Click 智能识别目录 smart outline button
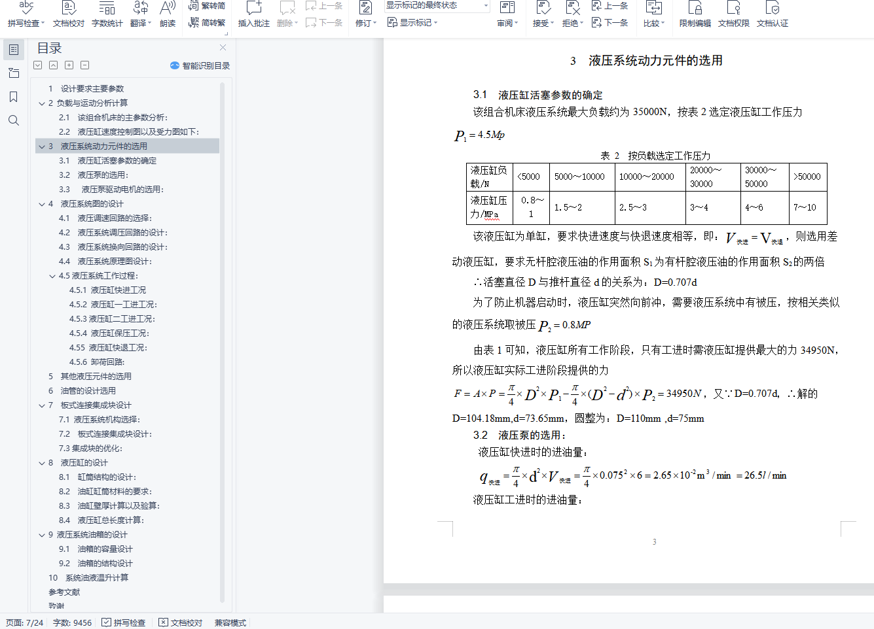Viewport: 874px width, 629px height. [x=200, y=65]
